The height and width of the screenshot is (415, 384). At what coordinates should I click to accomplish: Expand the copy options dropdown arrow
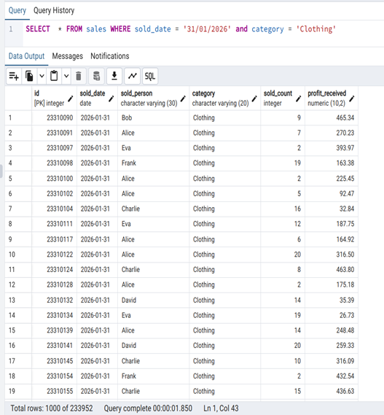tap(42, 77)
